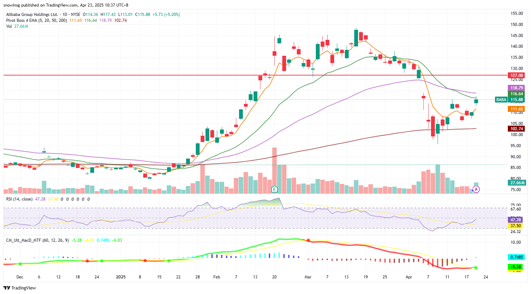Click the 155.00 label on price axis
The height and width of the screenshot is (294, 531).
pos(517,14)
